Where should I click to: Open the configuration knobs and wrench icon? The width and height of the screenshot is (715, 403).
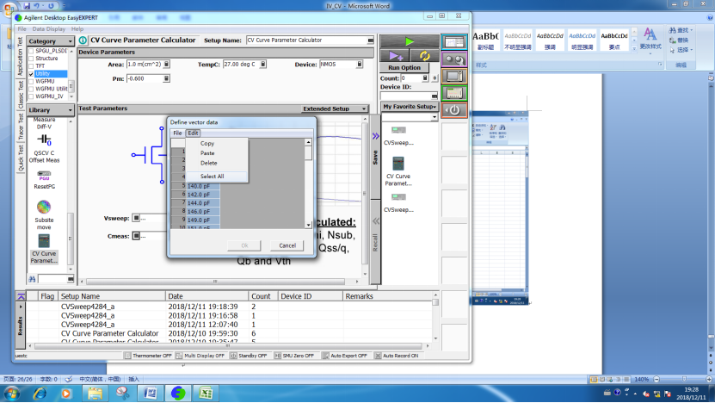point(454,59)
